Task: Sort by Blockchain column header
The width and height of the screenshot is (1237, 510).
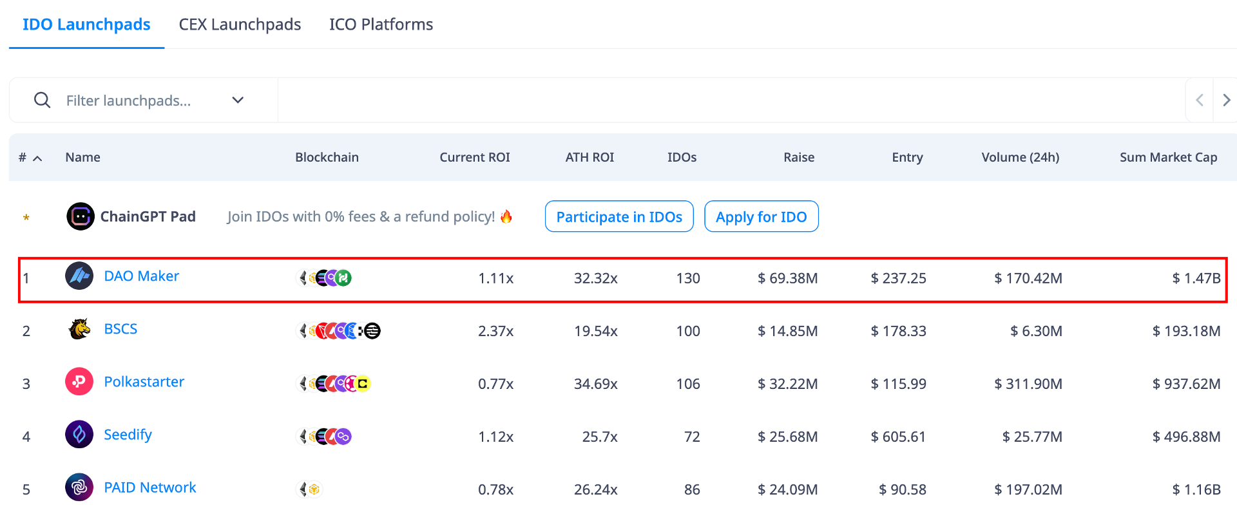Action: click(327, 157)
